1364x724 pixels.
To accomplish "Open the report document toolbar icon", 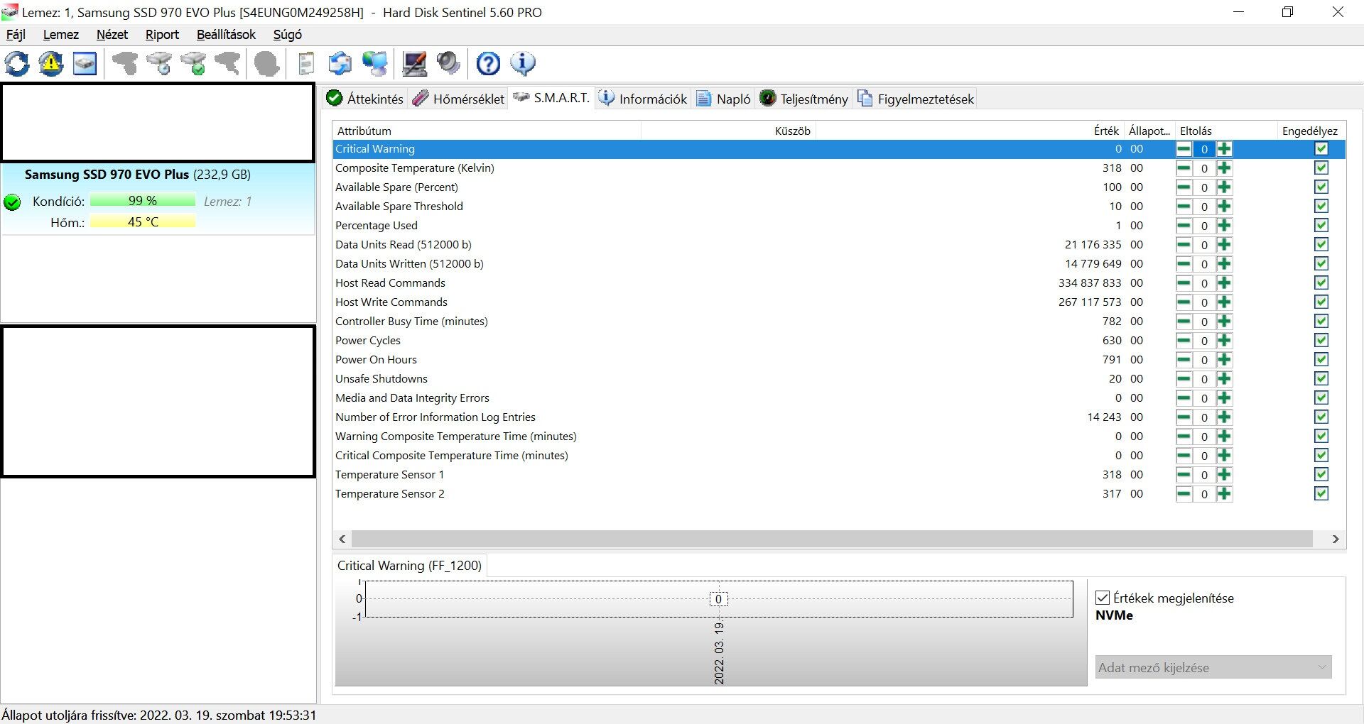I will [x=306, y=64].
